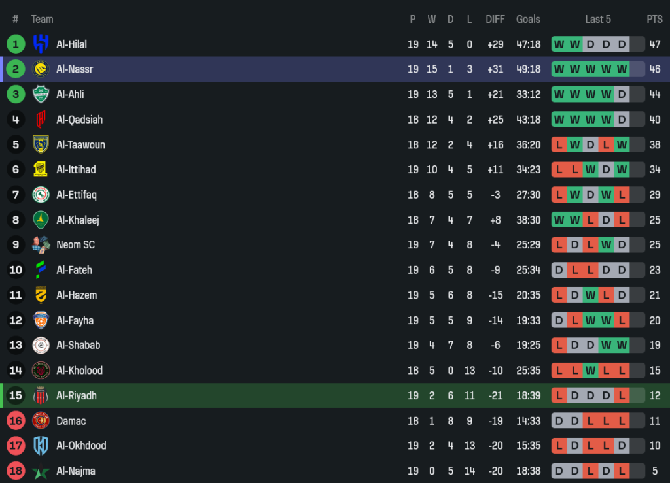Click the position 16 red rank badge
Screen dimensions: 670x483
point(16,421)
